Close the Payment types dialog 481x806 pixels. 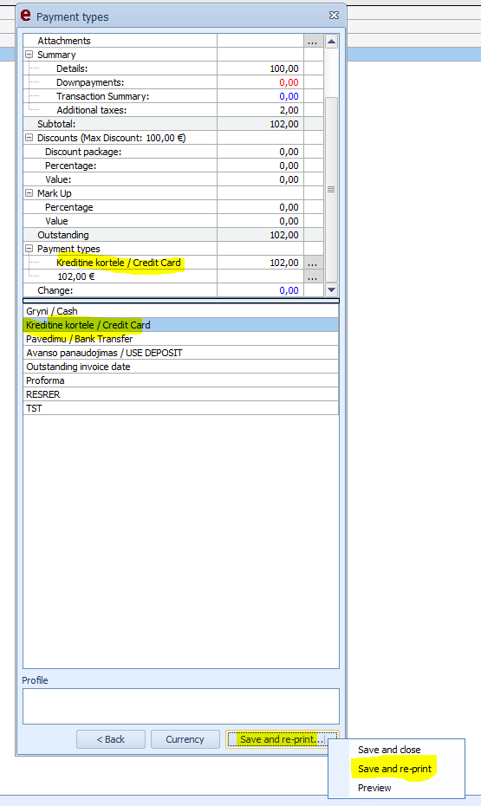click(334, 16)
